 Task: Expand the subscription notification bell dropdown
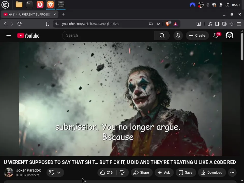[x=55, y=172]
